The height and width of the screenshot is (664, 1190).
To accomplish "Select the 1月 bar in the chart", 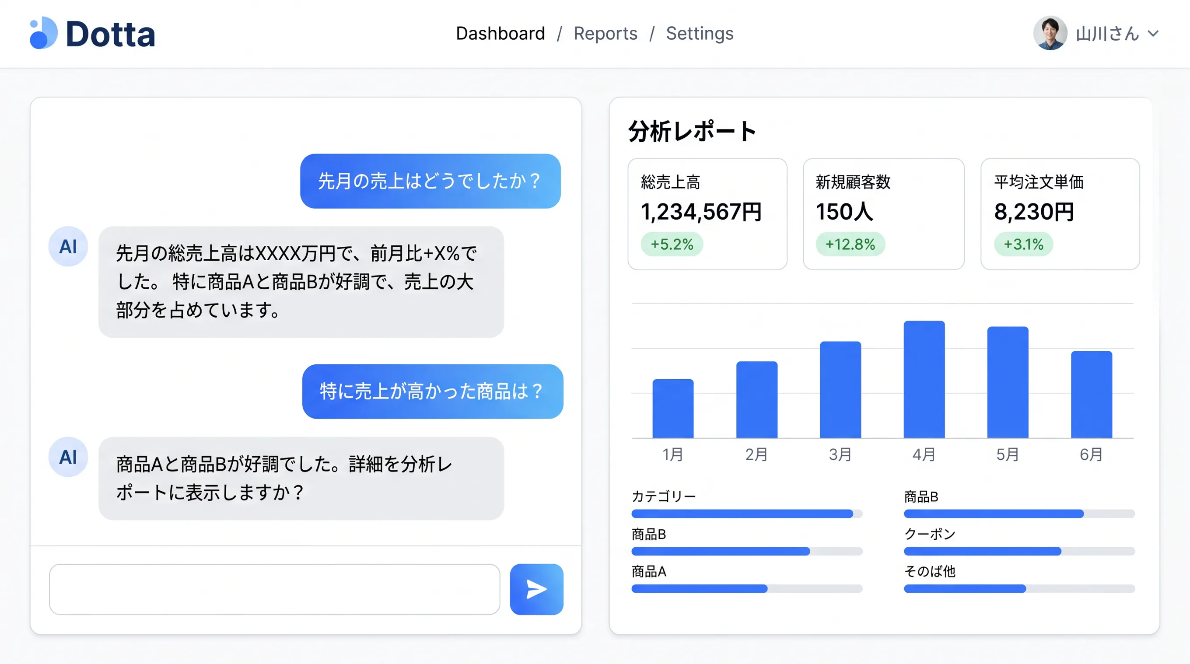I will click(672, 408).
